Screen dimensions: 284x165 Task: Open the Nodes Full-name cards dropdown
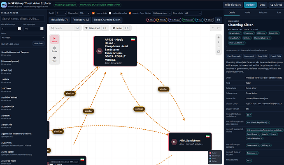pos(162,13)
